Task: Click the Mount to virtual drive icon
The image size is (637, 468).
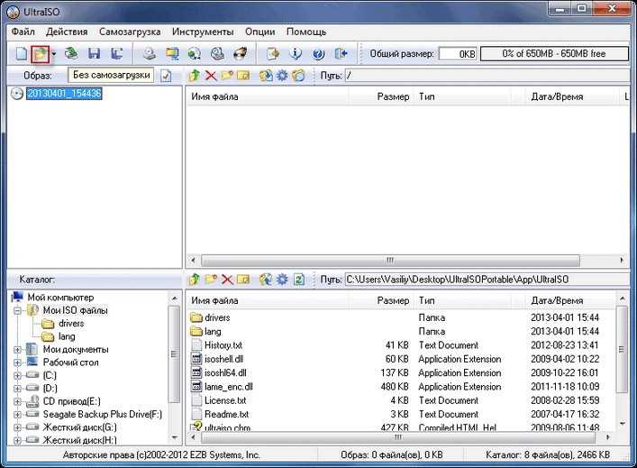Action: [217, 53]
